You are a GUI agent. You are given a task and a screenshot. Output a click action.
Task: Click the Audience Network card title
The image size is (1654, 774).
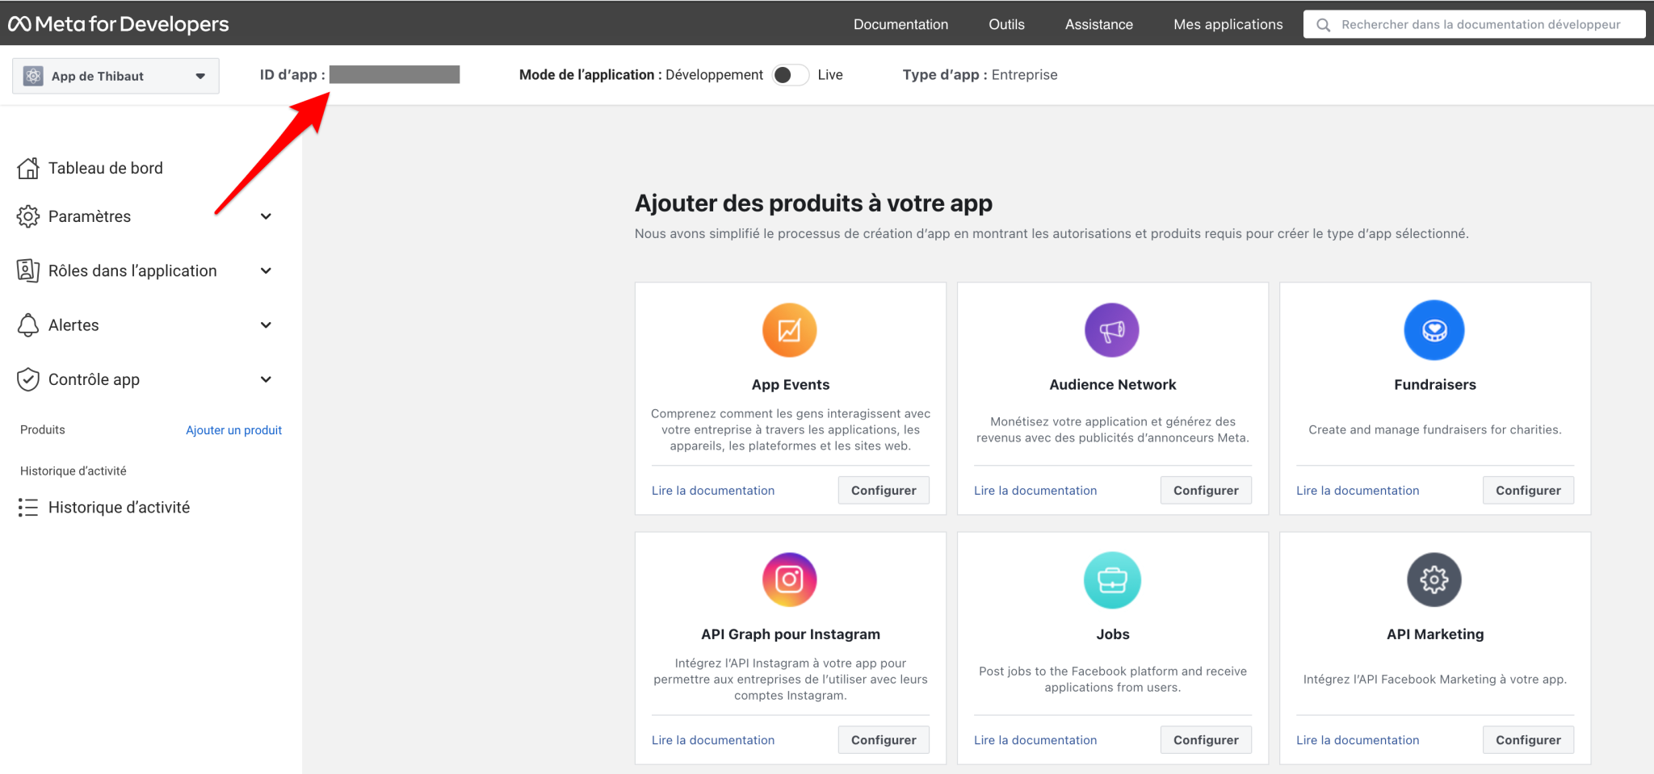pos(1113,385)
